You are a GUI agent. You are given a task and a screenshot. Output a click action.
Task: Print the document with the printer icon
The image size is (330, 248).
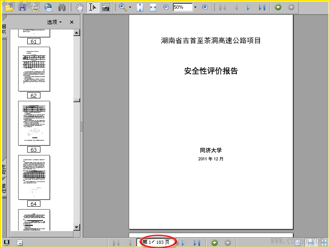coord(35,7)
